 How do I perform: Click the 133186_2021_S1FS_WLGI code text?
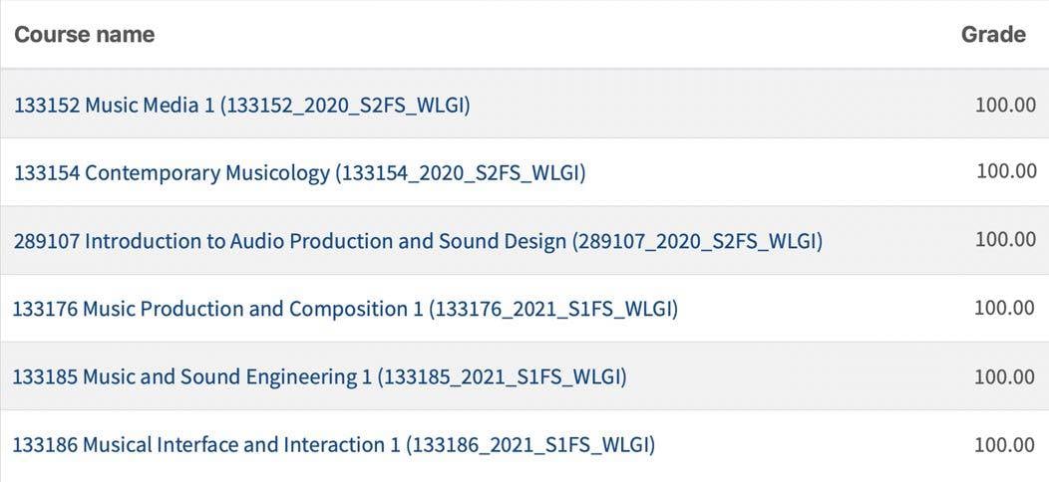[529, 445]
